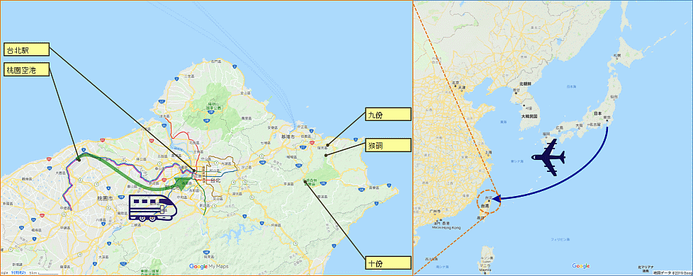Click the 九份 yellow label box
This screenshot has width=693, height=276.
point(388,115)
